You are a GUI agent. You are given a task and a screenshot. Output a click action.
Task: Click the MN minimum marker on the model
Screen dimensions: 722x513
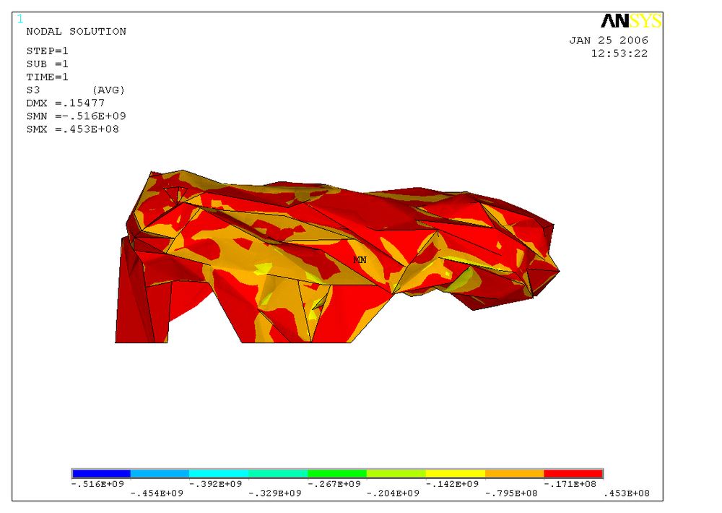pyautogui.click(x=360, y=259)
